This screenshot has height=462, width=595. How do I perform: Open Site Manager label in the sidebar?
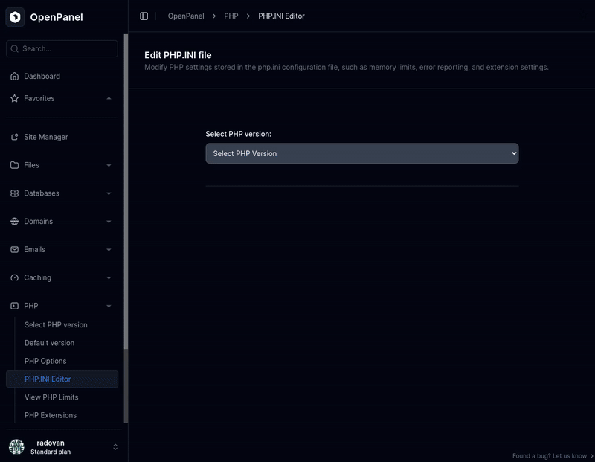[x=46, y=137]
